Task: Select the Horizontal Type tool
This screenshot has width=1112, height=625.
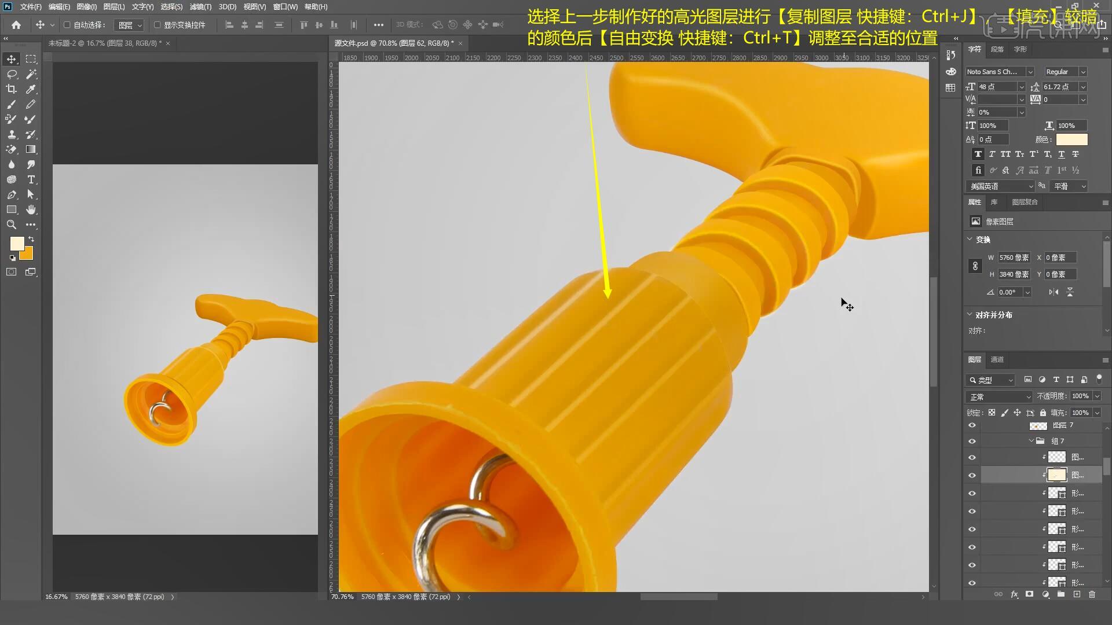Action: coord(31,179)
